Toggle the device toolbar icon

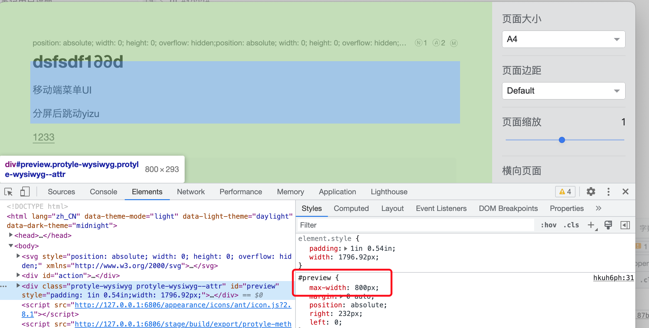click(x=25, y=192)
